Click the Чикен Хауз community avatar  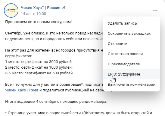pos(11,10)
